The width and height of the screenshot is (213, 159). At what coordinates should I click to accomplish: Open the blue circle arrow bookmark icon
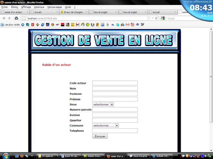(x=23, y=25)
